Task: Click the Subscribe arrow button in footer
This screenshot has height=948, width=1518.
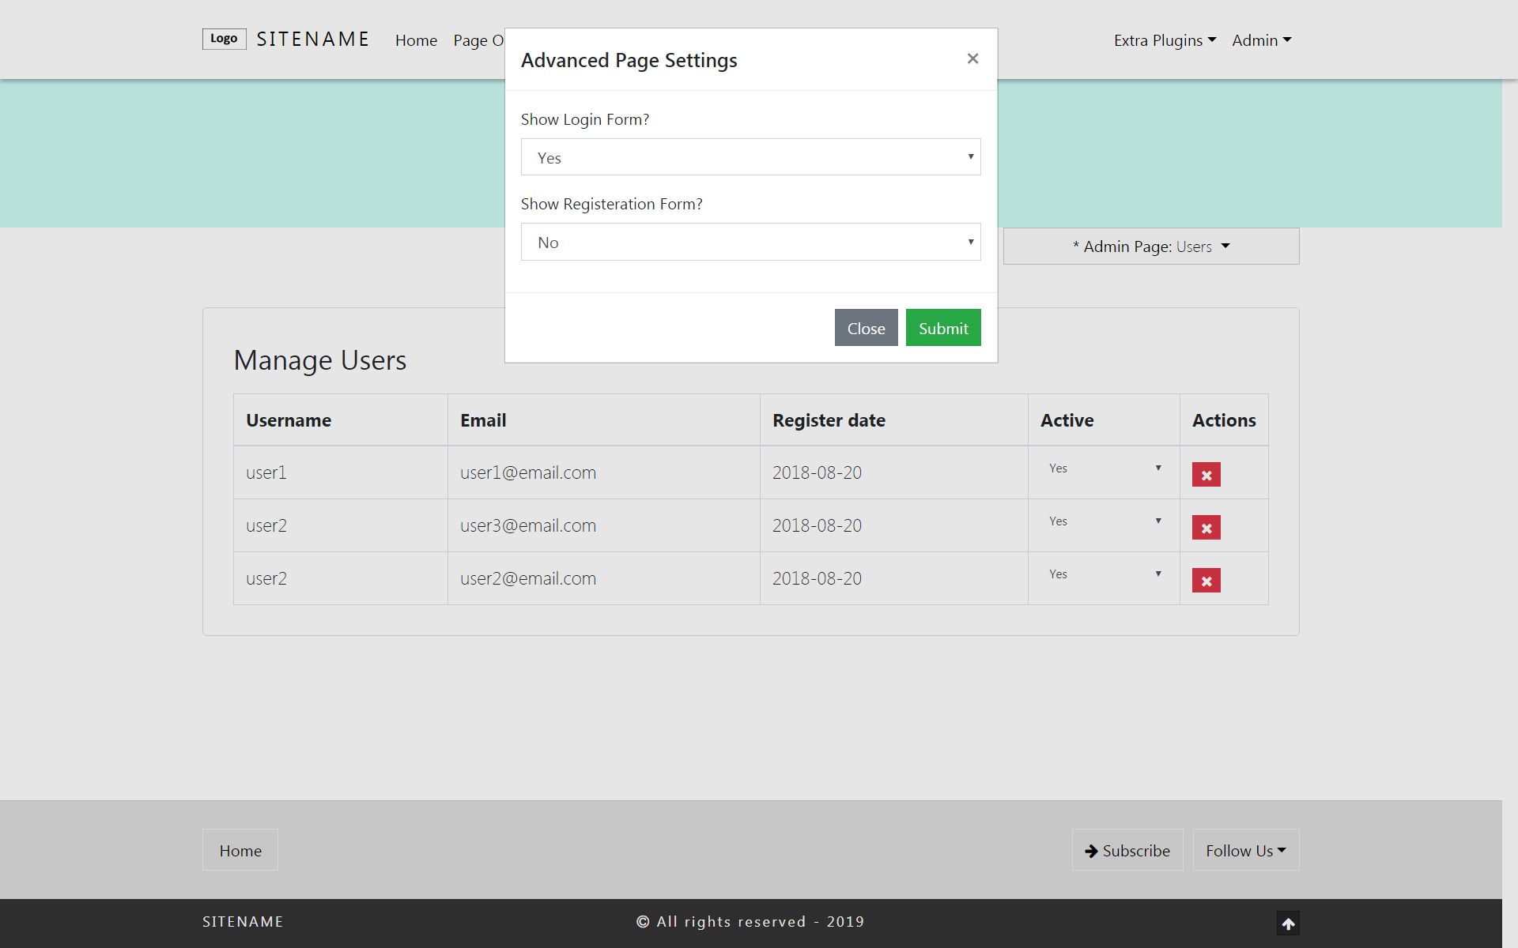Action: 1127,850
